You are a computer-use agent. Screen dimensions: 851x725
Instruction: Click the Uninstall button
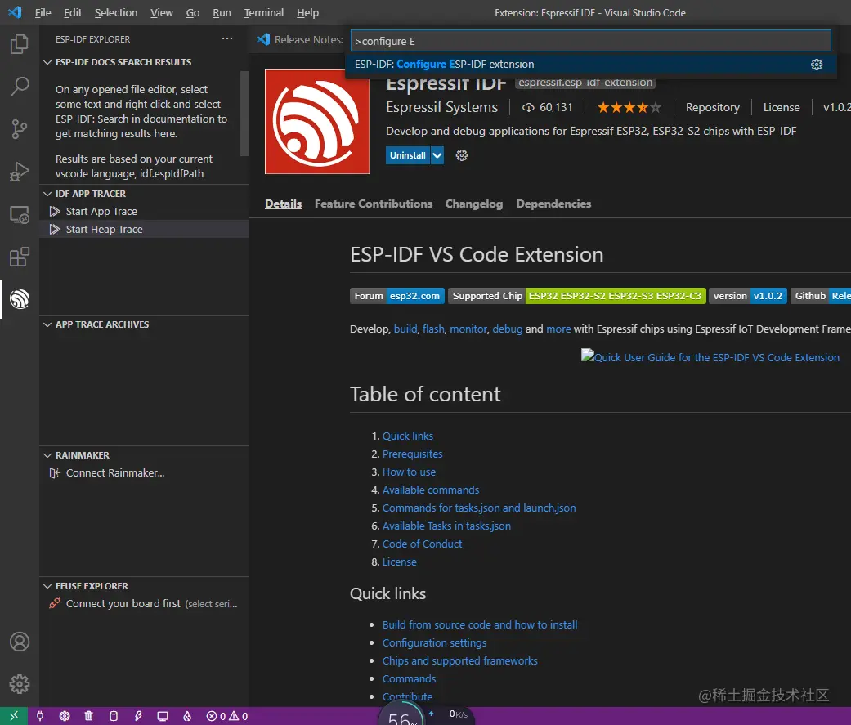tap(408, 155)
